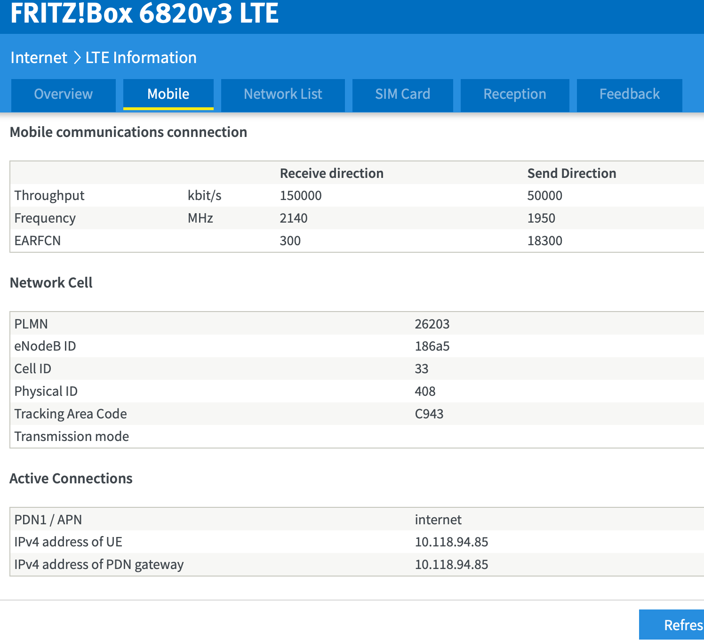The width and height of the screenshot is (704, 641).
Task: Open the Network List tab
Action: coord(283,95)
